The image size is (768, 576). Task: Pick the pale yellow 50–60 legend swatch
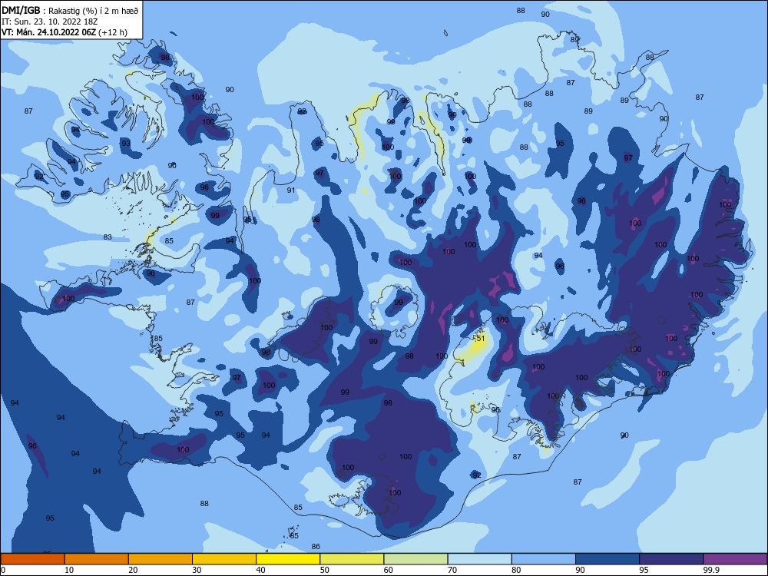[x=353, y=559]
